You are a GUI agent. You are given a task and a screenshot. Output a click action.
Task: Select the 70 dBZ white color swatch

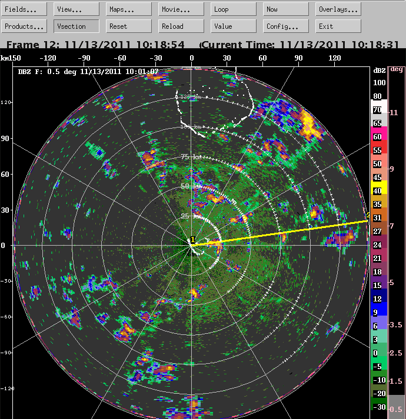click(x=379, y=106)
